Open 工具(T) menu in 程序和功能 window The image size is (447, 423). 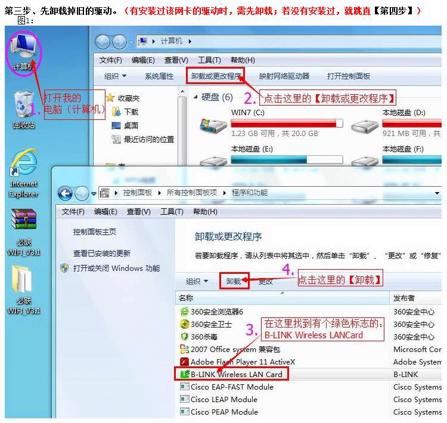pyautogui.click(x=172, y=212)
